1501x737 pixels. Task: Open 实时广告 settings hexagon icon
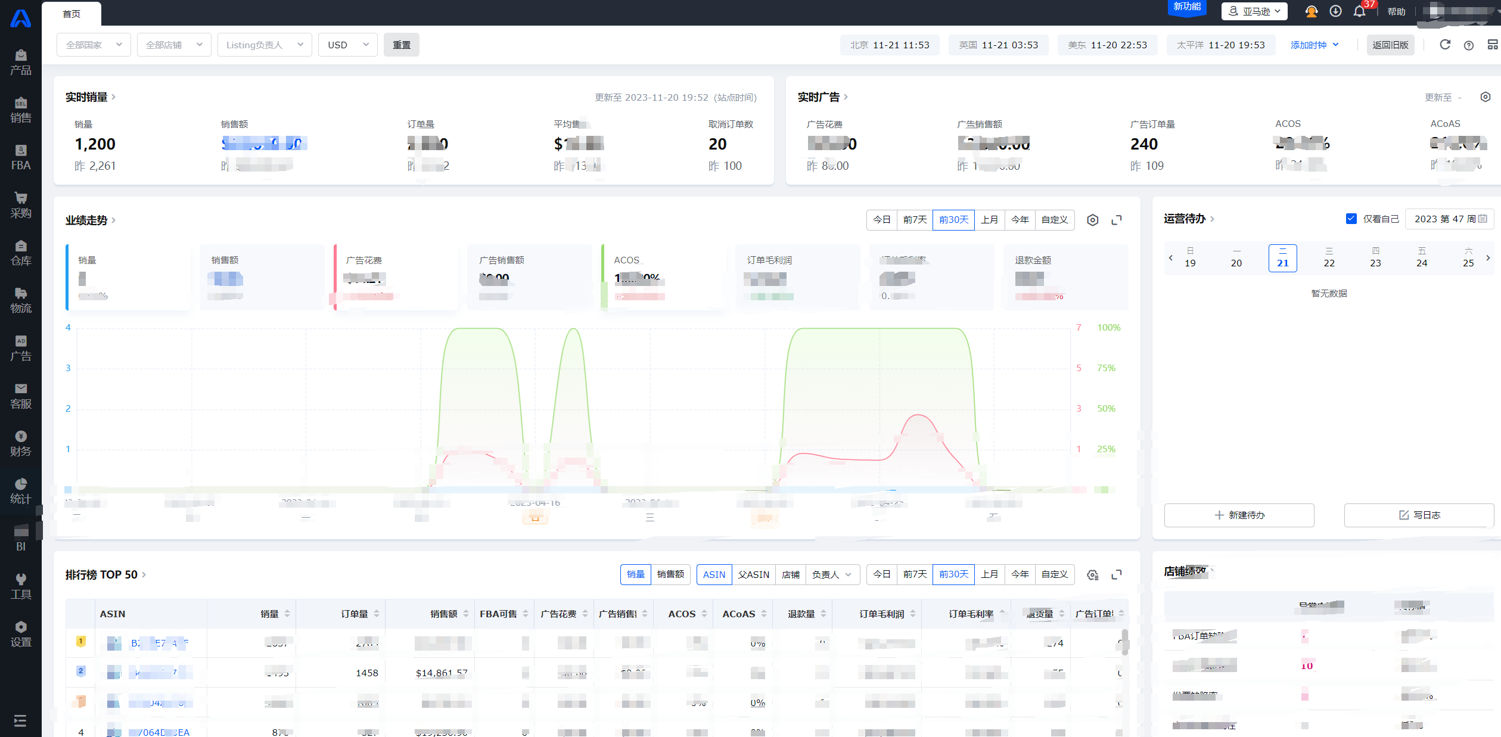1485,97
